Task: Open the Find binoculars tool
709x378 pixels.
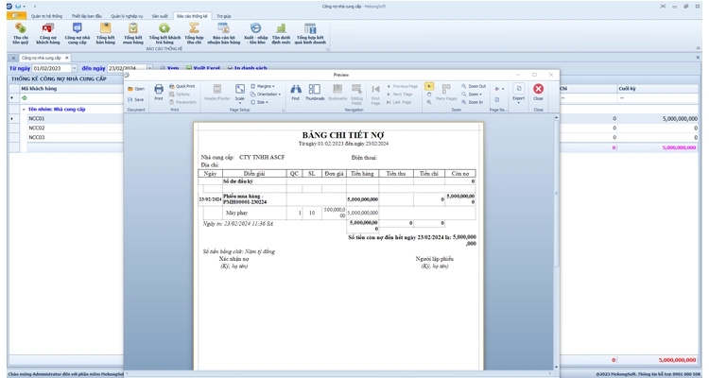Action: tap(295, 92)
